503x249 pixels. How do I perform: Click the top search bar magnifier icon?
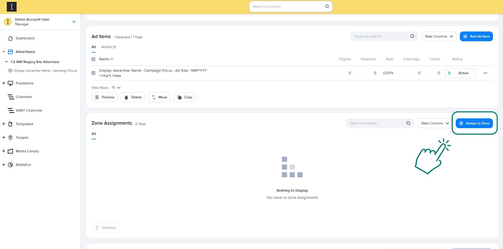(x=327, y=7)
